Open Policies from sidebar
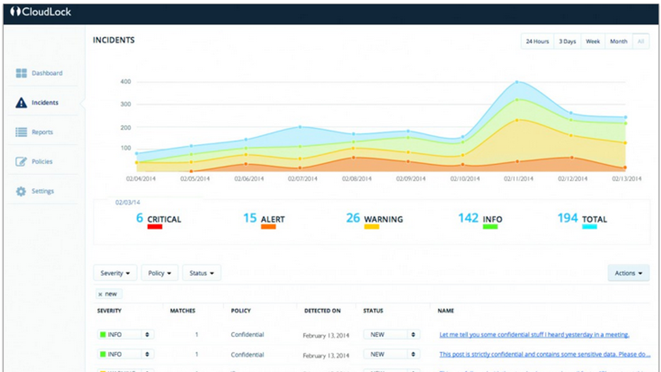661x372 pixels. coord(42,162)
